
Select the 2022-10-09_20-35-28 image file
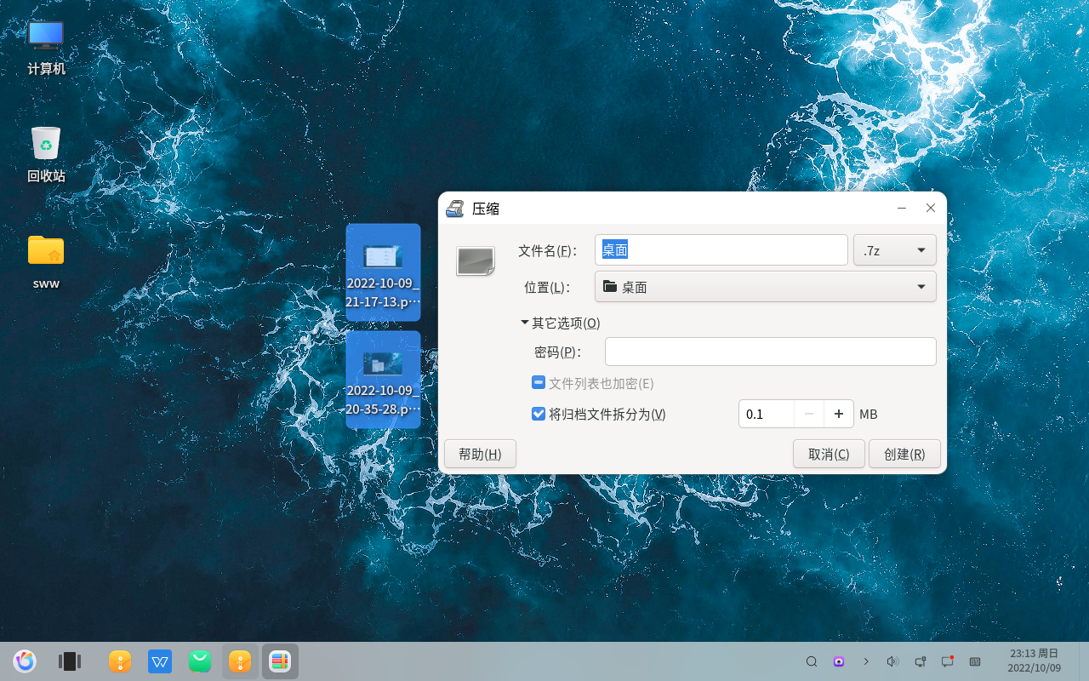pyautogui.click(x=383, y=380)
